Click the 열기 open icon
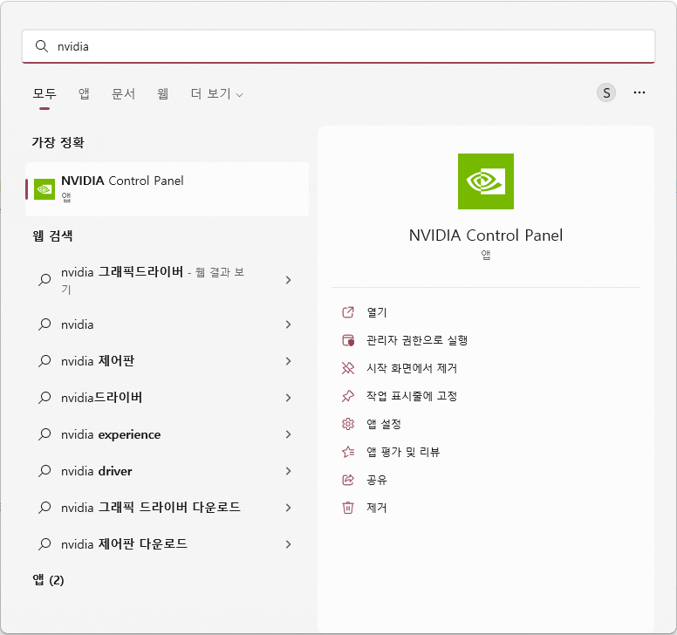The height and width of the screenshot is (635, 677). coord(348,312)
